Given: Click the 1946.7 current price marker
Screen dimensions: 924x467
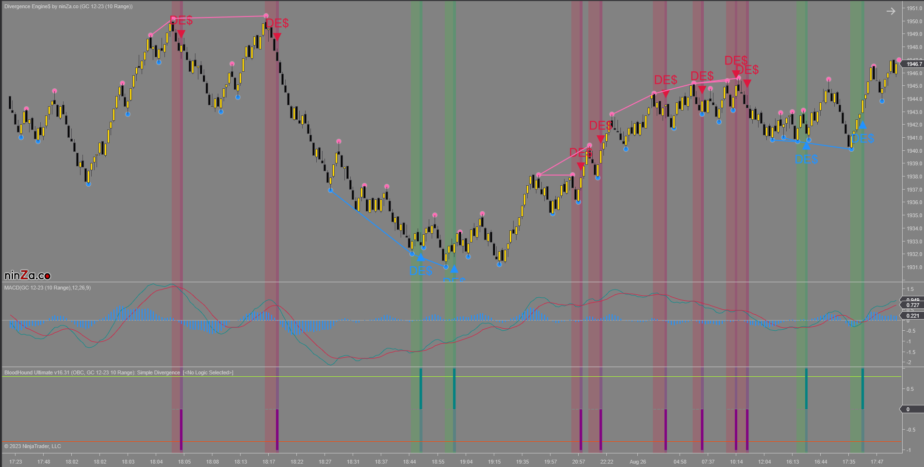Looking at the screenshot, I should [x=914, y=64].
